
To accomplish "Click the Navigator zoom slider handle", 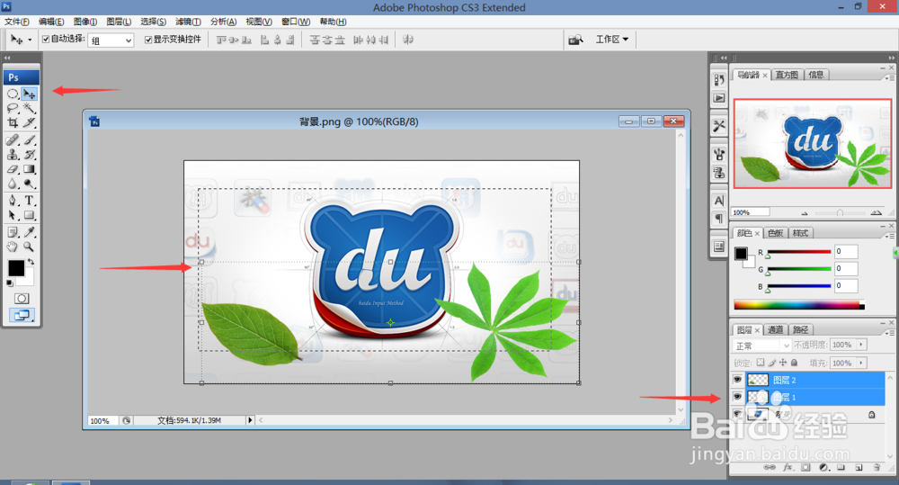I will tap(840, 213).
